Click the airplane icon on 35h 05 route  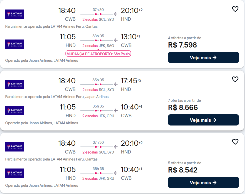click(x=116, y=84)
